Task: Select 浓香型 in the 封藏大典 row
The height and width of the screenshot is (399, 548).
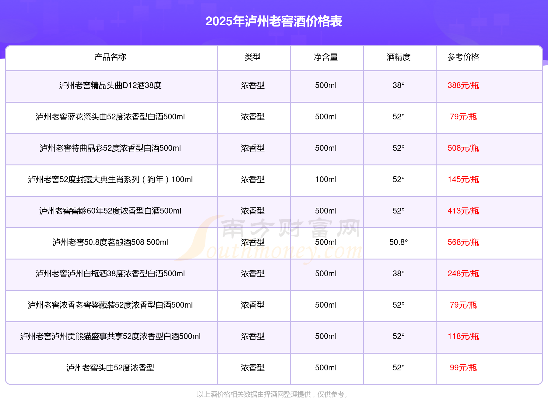Action: (253, 179)
